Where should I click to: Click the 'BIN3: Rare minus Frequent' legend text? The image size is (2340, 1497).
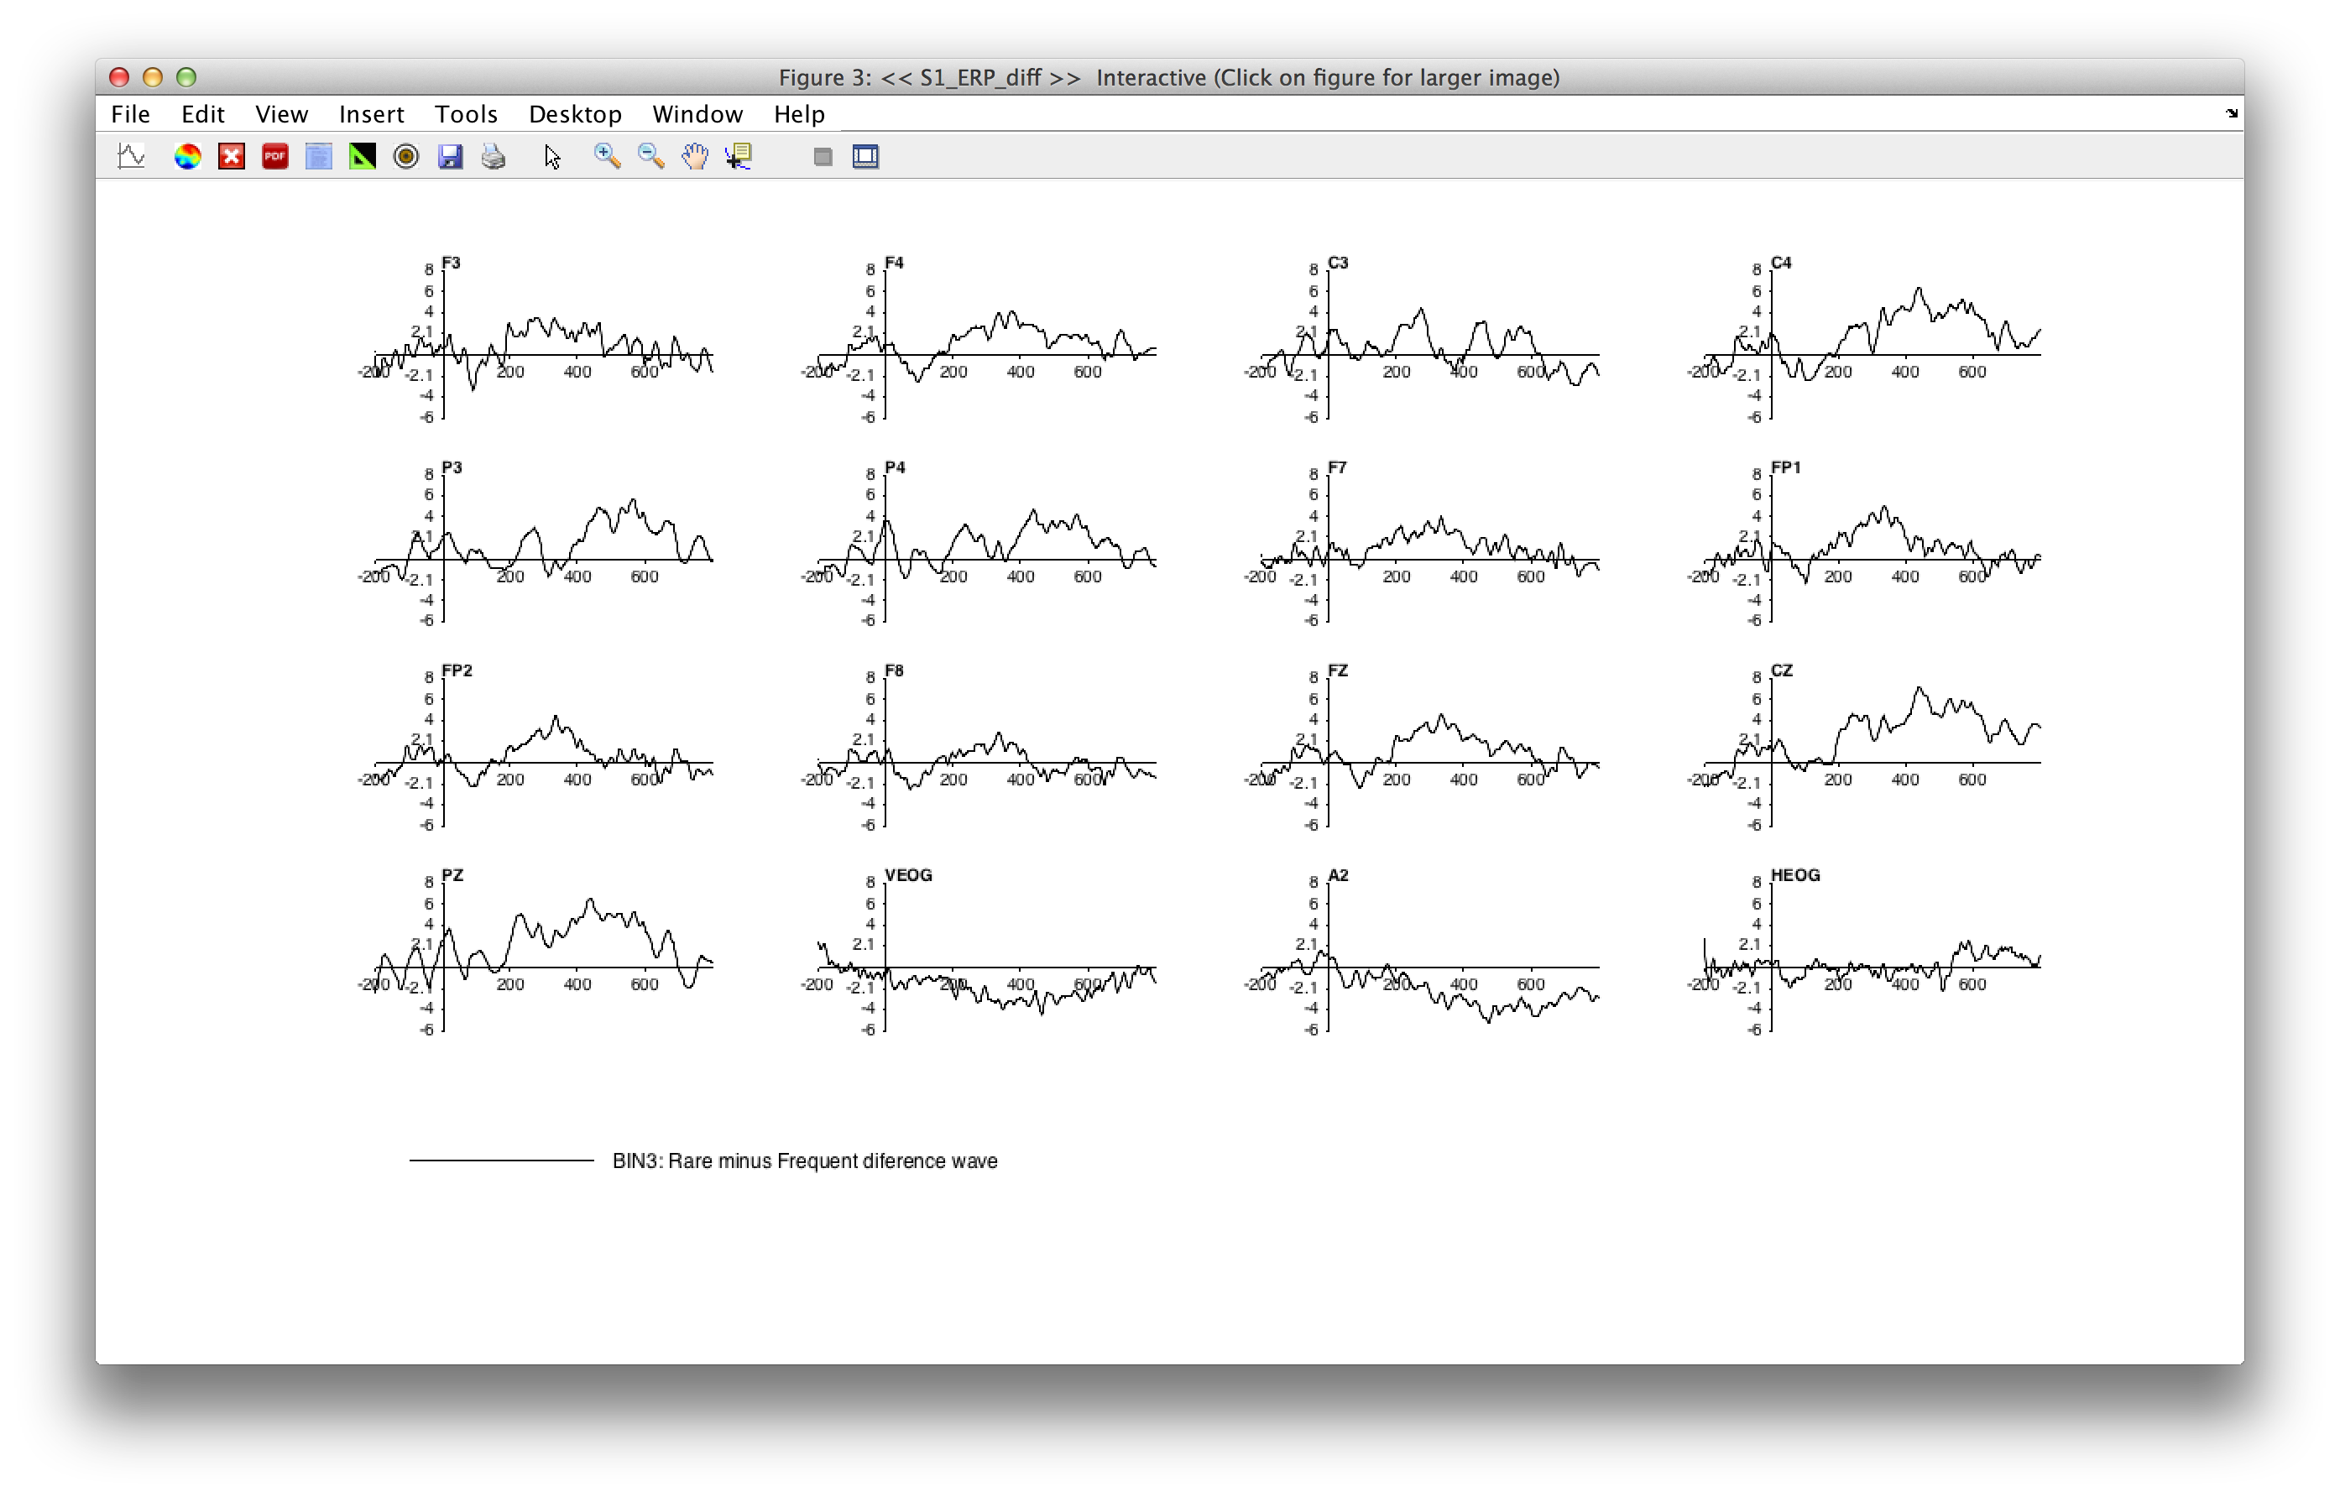(x=804, y=1161)
